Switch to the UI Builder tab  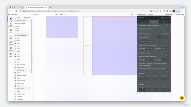18,18
